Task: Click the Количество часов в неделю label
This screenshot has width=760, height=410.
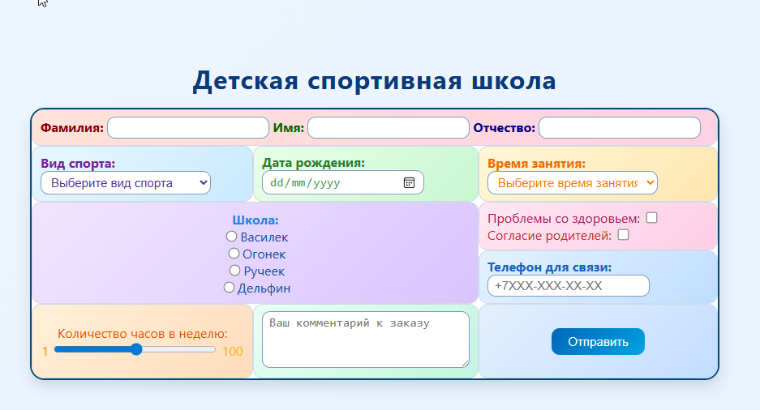Action: pos(143,334)
